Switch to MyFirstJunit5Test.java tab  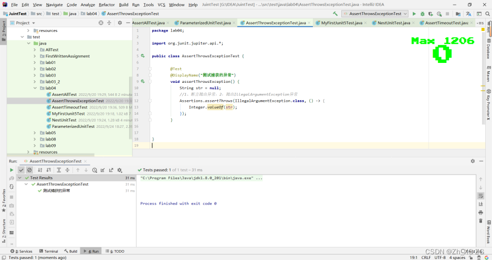(341, 23)
